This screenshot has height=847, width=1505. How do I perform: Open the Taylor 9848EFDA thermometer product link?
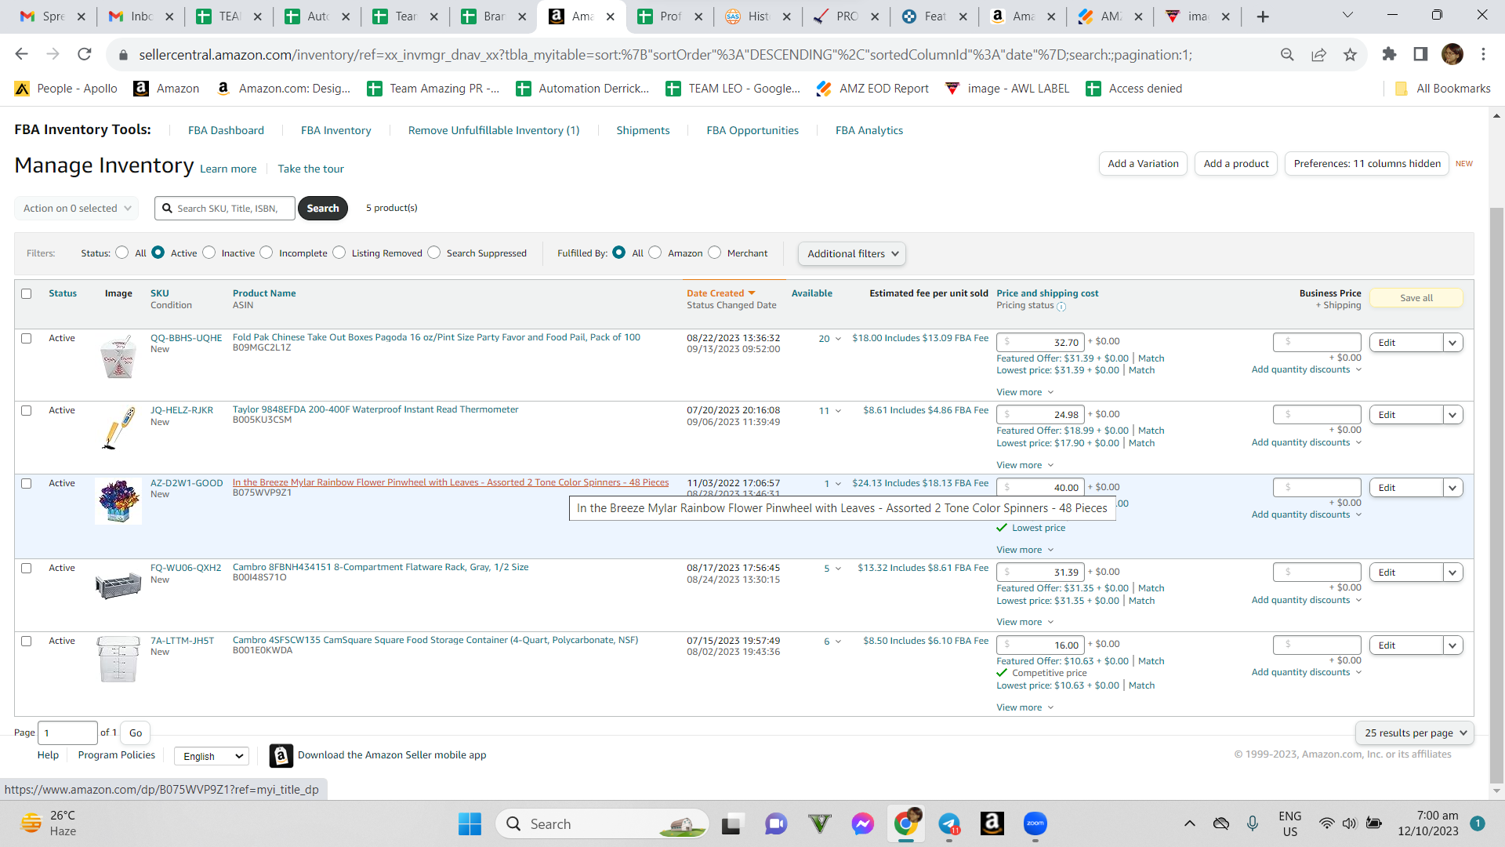coord(375,409)
